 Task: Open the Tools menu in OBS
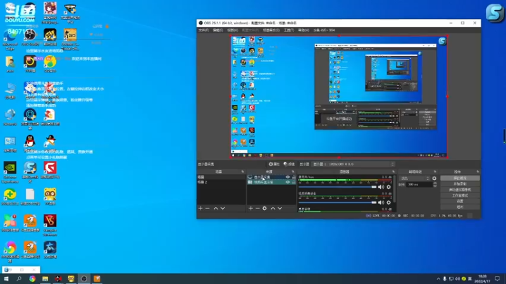[289, 30]
